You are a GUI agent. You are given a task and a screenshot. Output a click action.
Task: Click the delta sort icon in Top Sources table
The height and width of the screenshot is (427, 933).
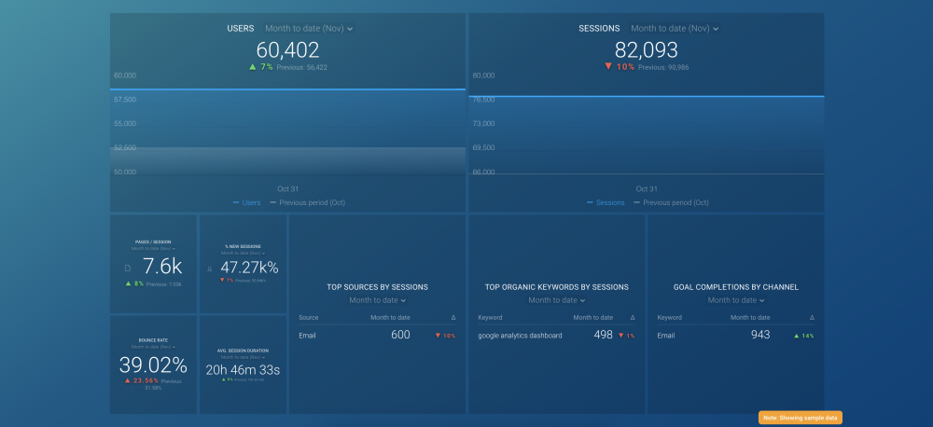pos(453,318)
